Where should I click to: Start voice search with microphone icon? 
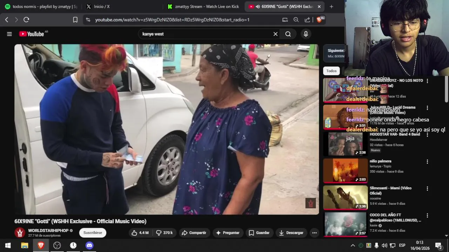tap(306, 34)
